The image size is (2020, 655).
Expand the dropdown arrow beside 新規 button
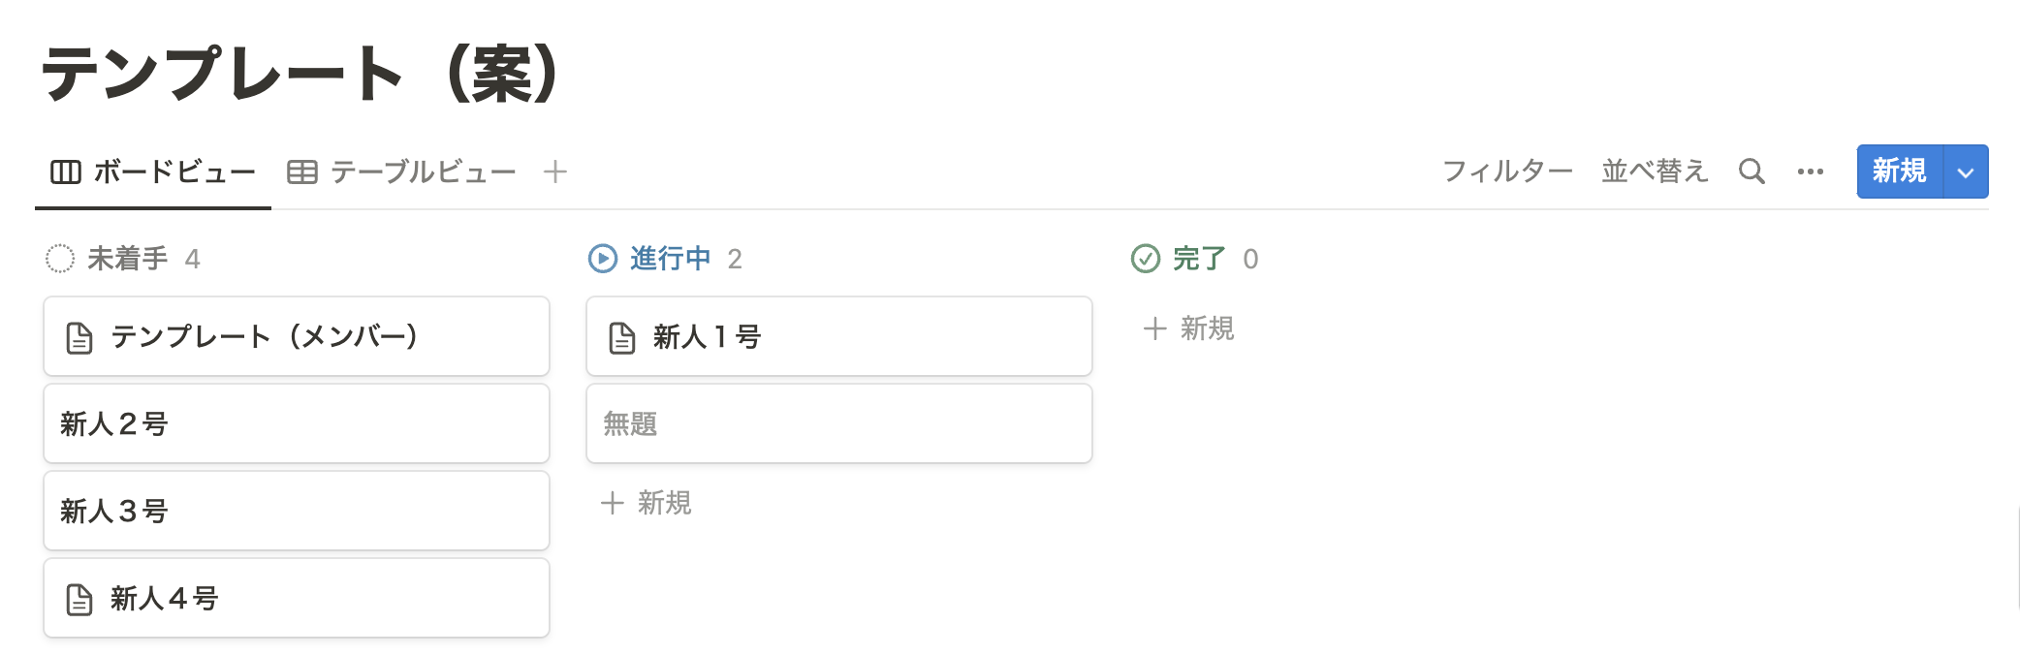(1966, 172)
